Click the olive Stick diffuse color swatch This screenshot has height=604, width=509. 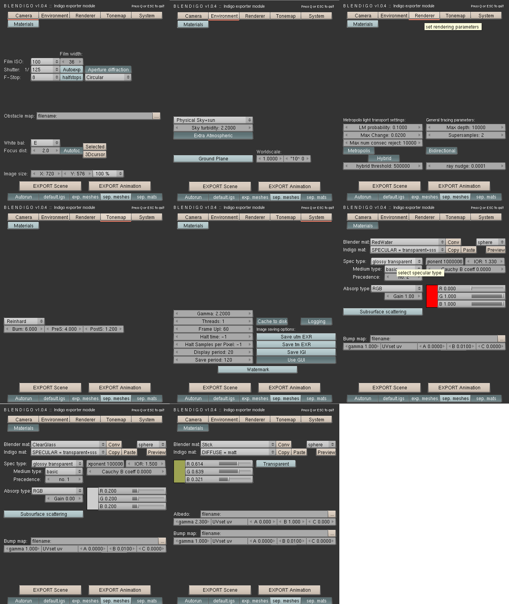click(x=179, y=472)
